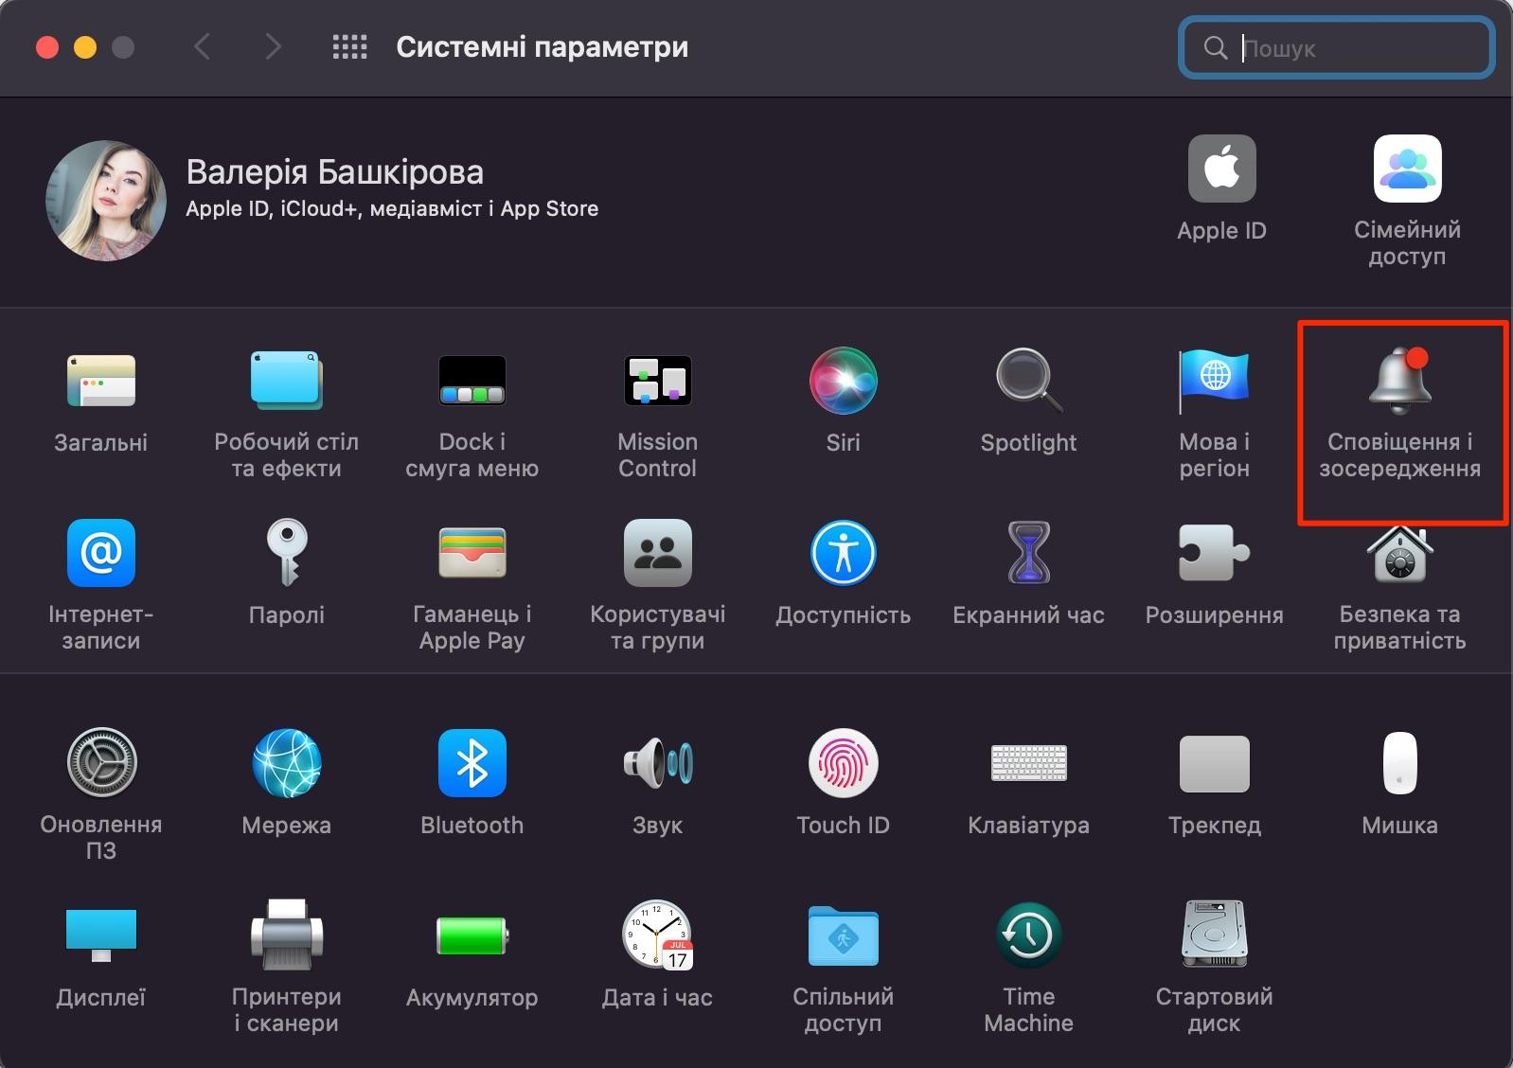
Task: Open Акумулятор battery preferences
Action: pyautogui.click(x=472, y=935)
